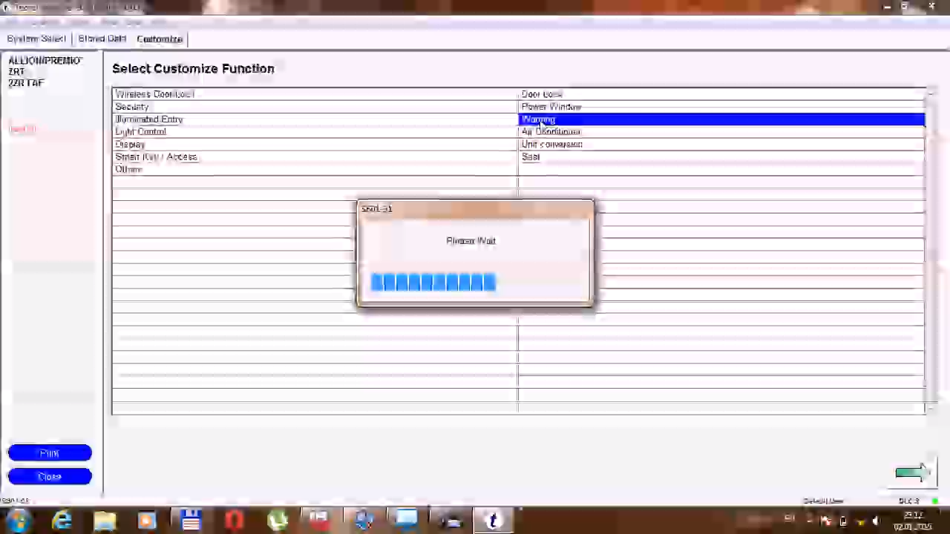This screenshot has width=950, height=534.
Task: Click the blue floppy disk taskbar icon
Action: 191,521
